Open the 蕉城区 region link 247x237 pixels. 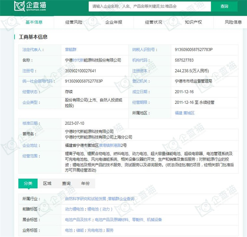tap(189, 113)
